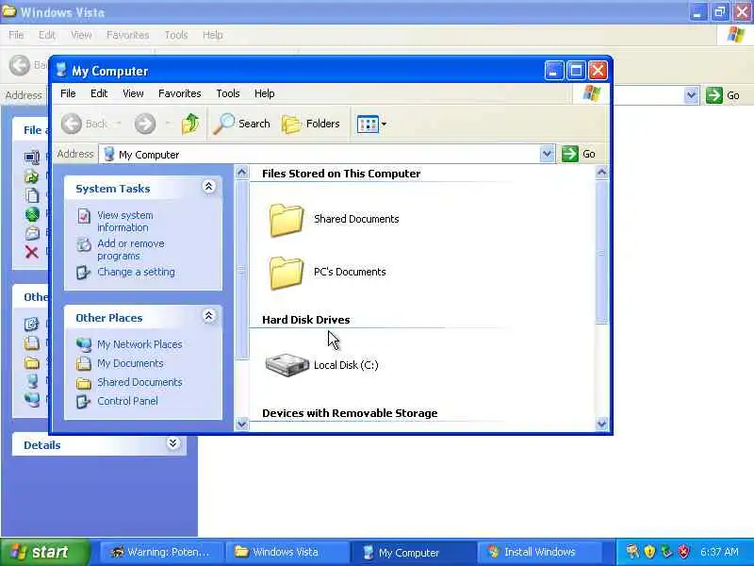Click View system information icon

[x=84, y=216]
